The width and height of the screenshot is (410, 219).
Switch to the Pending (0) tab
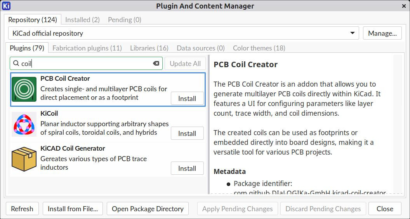pyautogui.click(x=125, y=20)
